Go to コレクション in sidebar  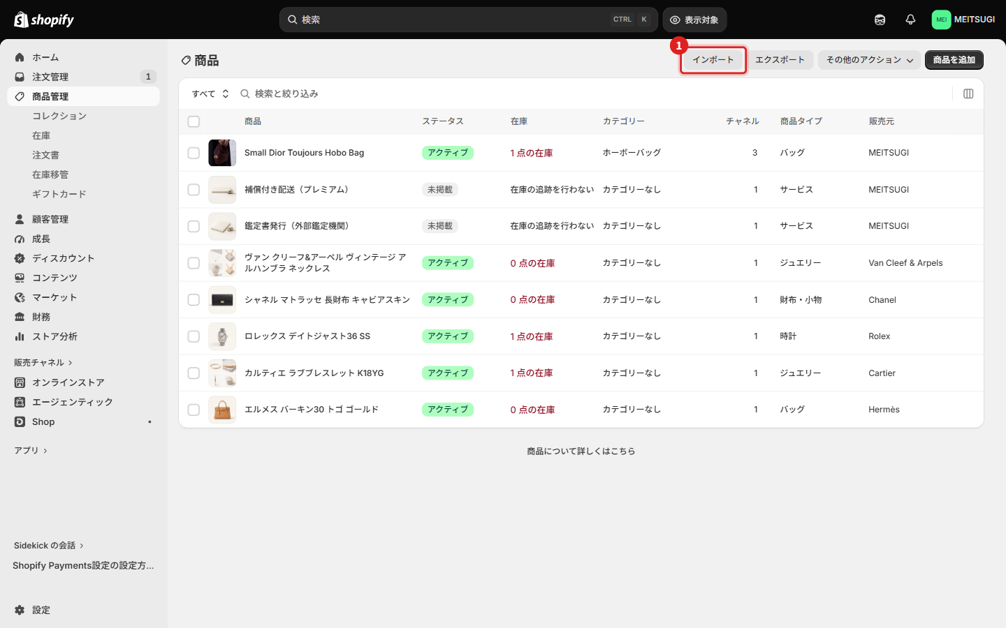(59, 116)
